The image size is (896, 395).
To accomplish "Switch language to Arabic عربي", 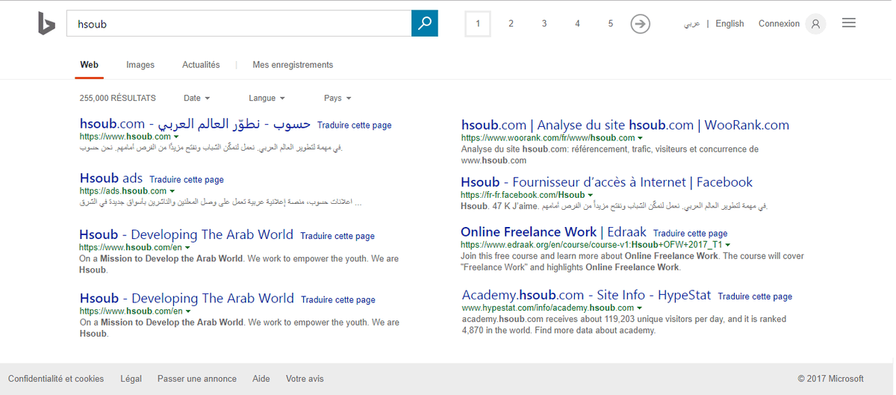I will pyautogui.click(x=692, y=24).
